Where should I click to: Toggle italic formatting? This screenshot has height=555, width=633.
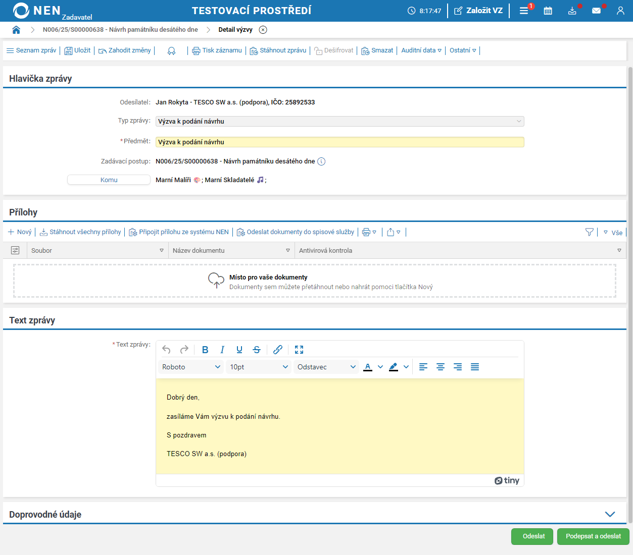[x=222, y=350]
